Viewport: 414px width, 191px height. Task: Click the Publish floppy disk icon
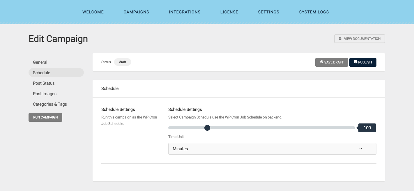click(x=355, y=62)
